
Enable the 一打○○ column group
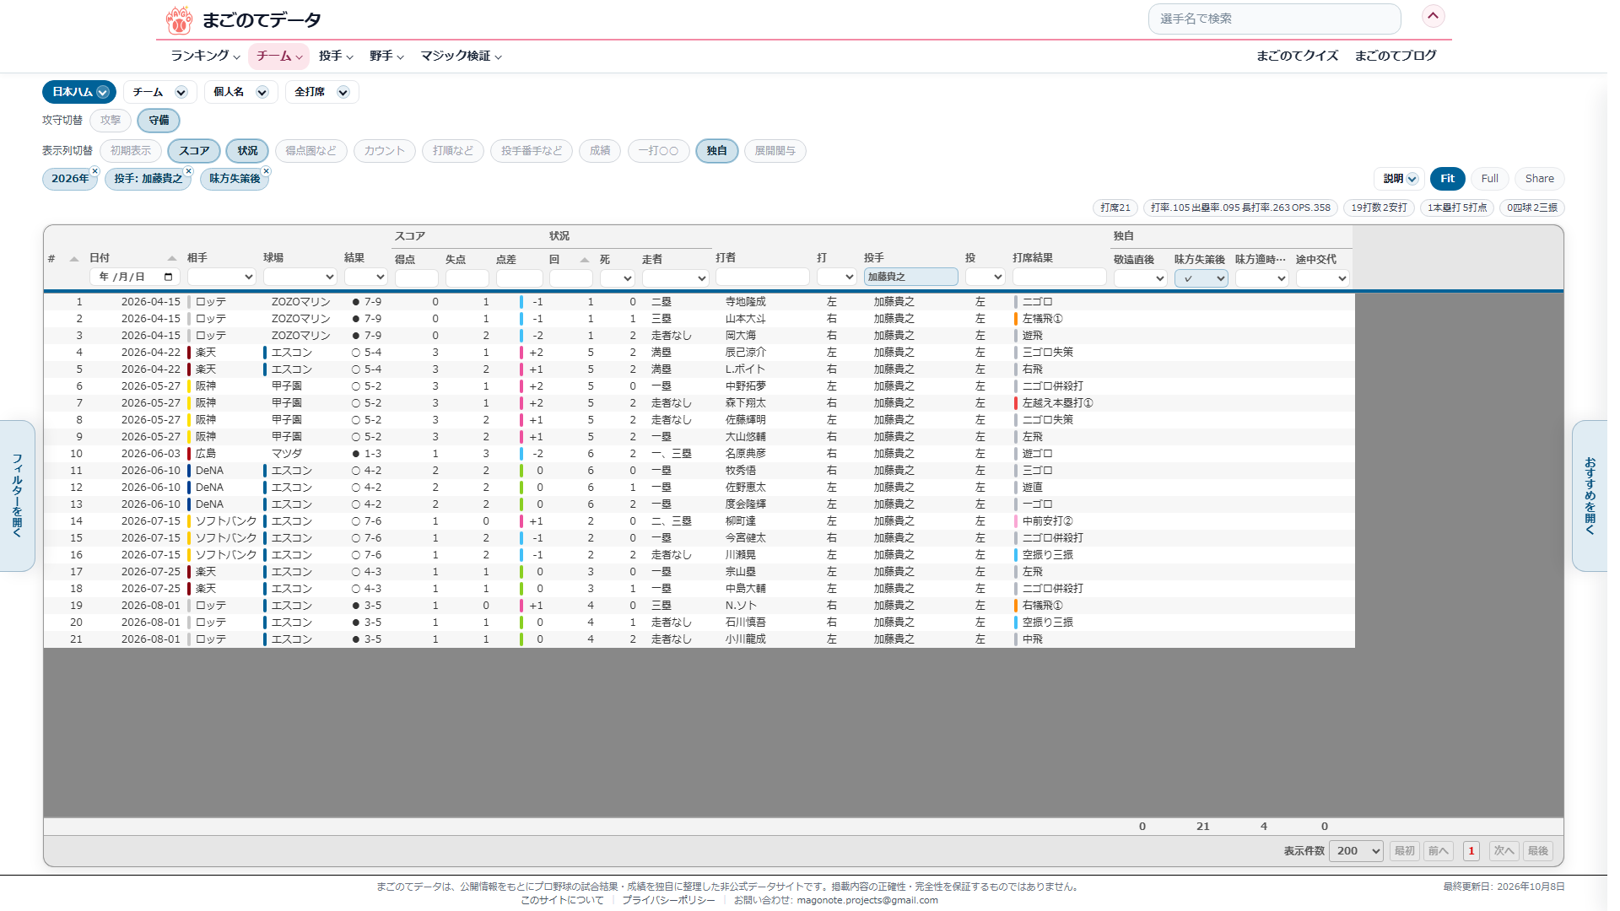(658, 151)
